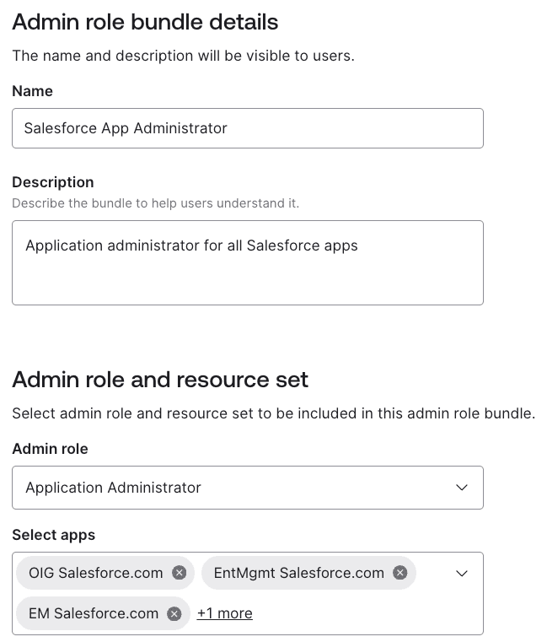Image resolution: width=547 pixels, height=642 pixels.
Task: Show the +1 more selected apps
Action: coord(224,613)
